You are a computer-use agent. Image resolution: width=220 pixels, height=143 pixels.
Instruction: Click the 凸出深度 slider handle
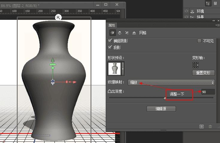(x=165, y=98)
